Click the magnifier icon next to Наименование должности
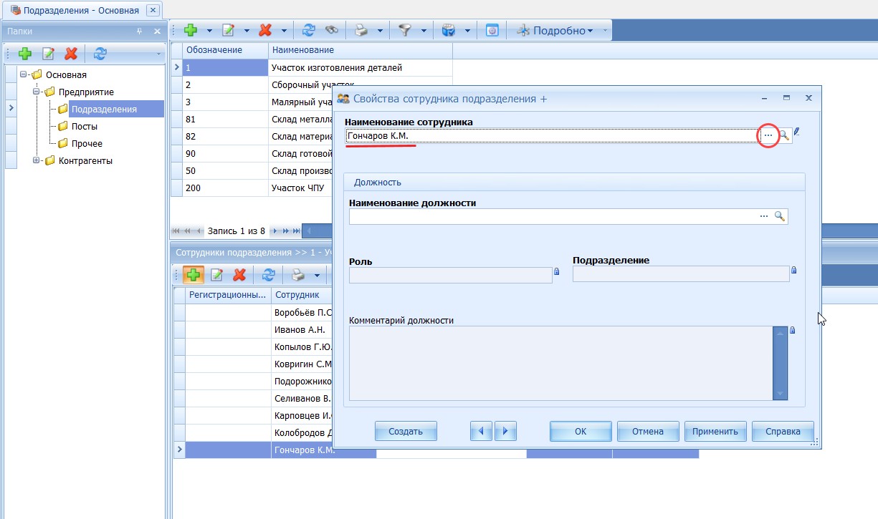The height and width of the screenshot is (519, 878). click(x=780, y=216)
